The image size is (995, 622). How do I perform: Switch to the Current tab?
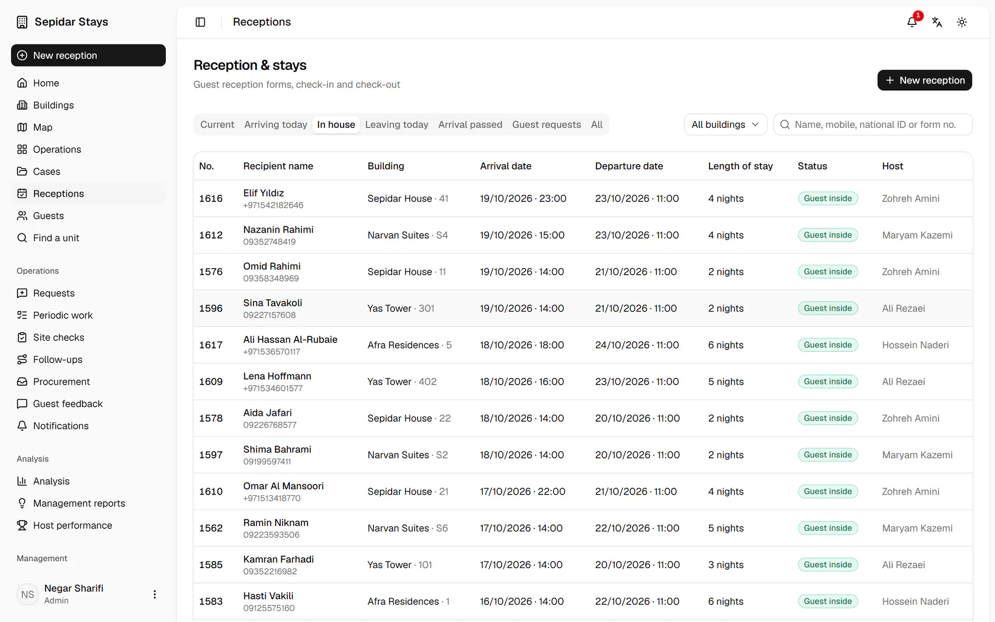pos(217,124)
